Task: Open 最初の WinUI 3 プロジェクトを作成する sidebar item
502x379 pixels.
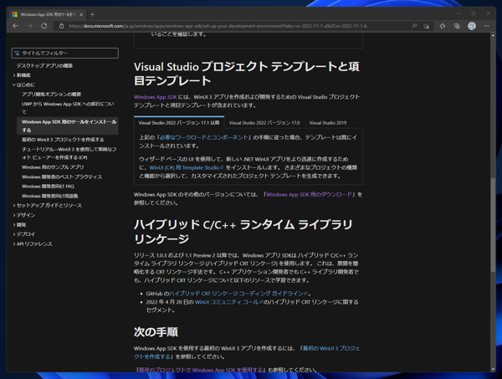Action: 63,140
